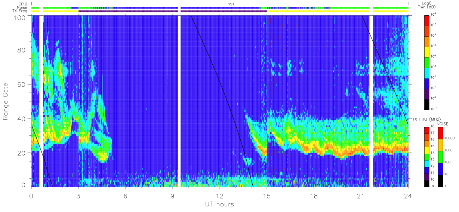Select the cyan band of Lag0 power colorbar
459x212 pixels.
pos(428,72)
